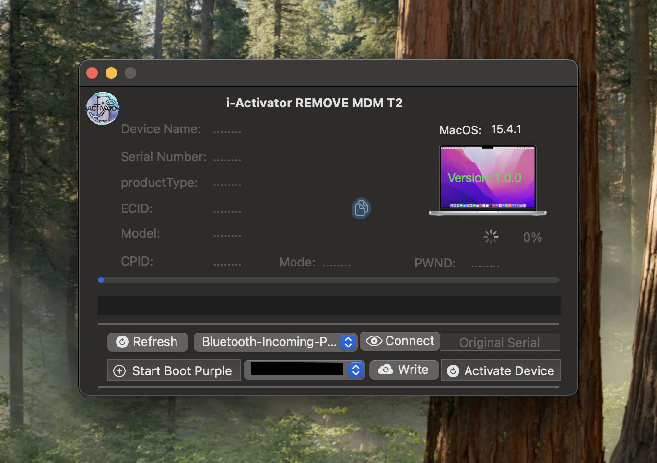657x463 pixels.
Task: Click the Mode label
Action: [x=297, y=262]
